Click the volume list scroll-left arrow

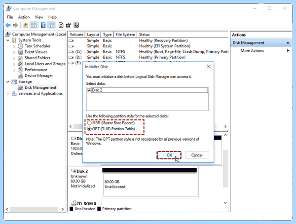(x=71, y=126)
